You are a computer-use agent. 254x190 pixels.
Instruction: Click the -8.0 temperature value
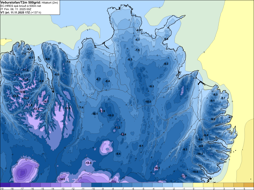pyautogui.click(x=57, y=74)
